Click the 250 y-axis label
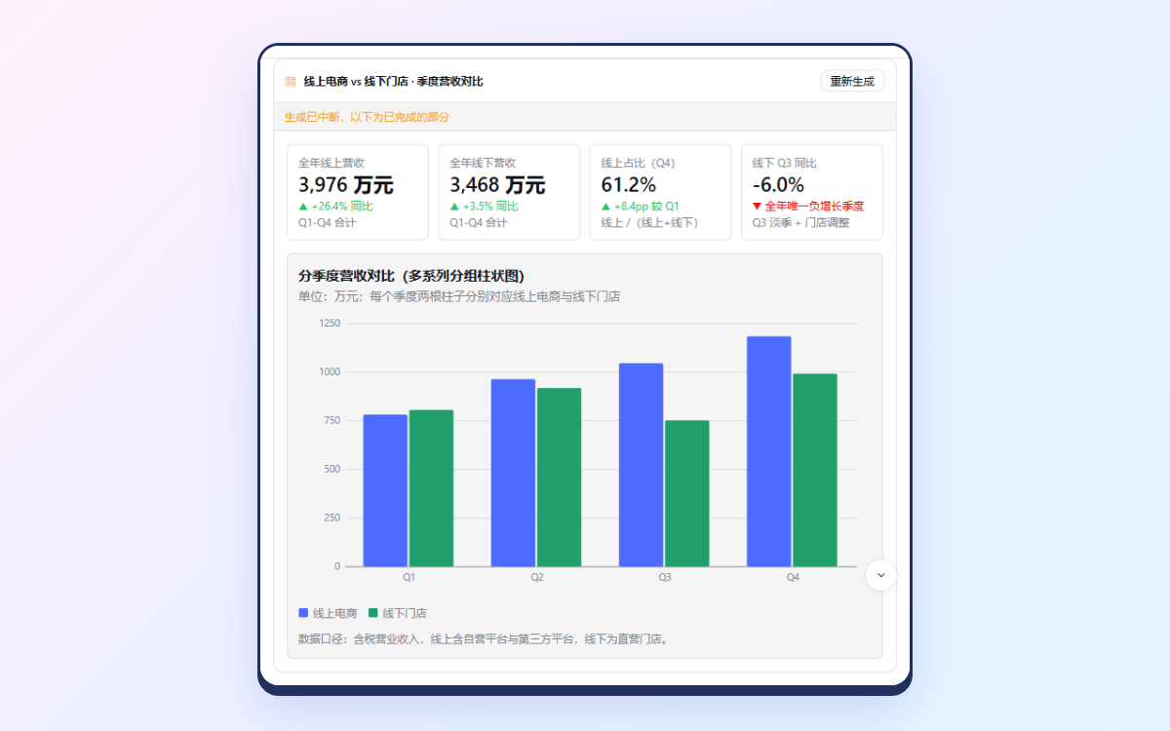 [331, 518]
